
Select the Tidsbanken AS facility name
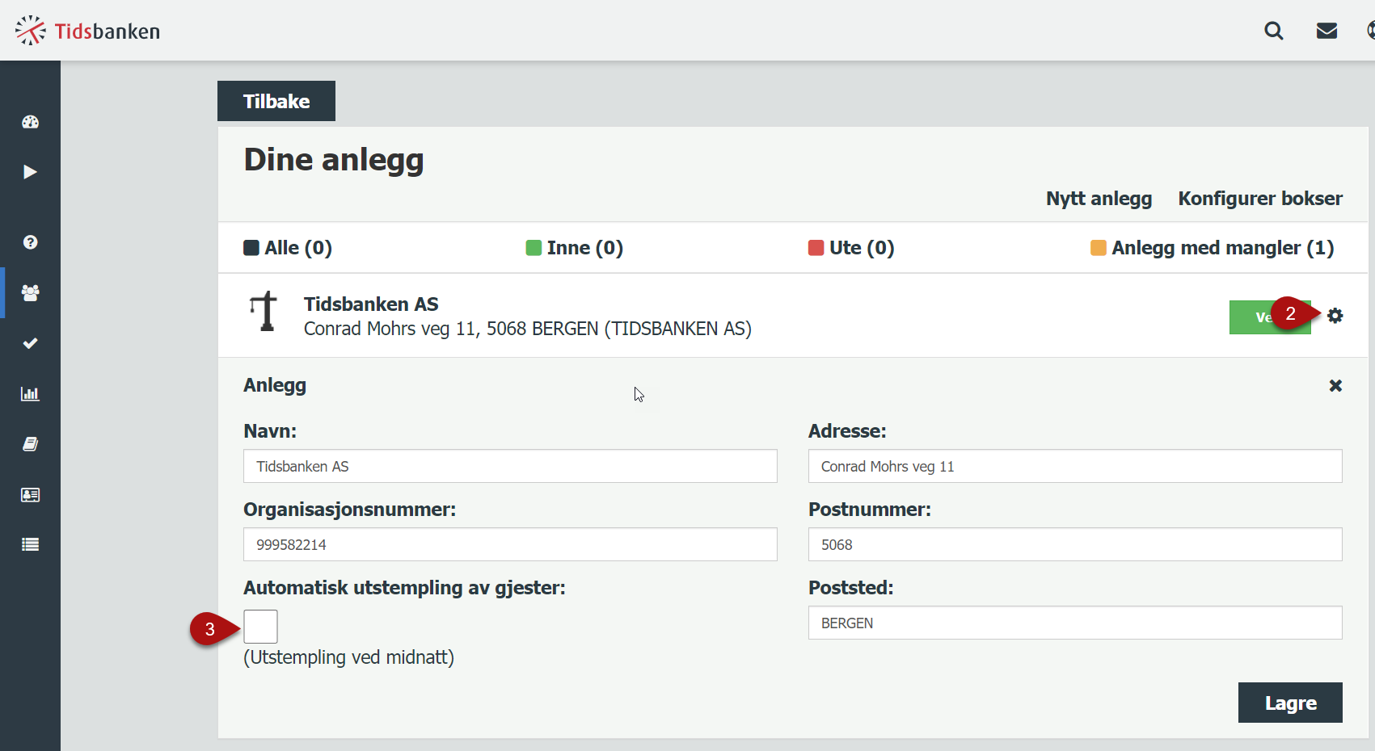(371, 304)
